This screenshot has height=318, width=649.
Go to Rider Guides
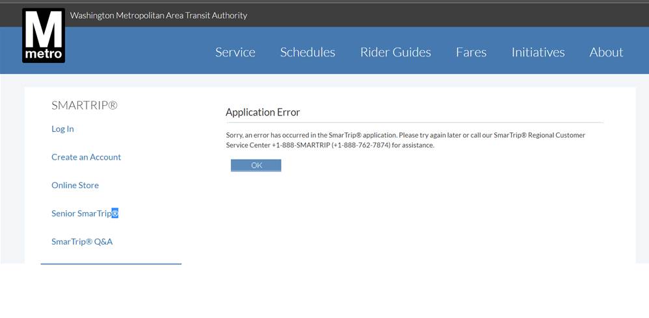coord(395,53)
